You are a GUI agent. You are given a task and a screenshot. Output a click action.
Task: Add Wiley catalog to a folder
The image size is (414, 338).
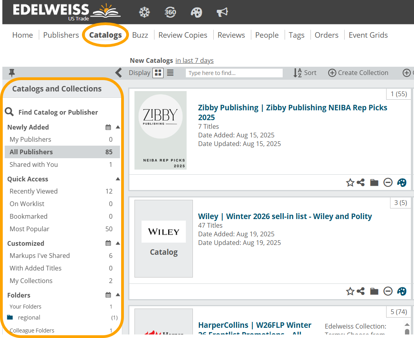click(374, 291)
